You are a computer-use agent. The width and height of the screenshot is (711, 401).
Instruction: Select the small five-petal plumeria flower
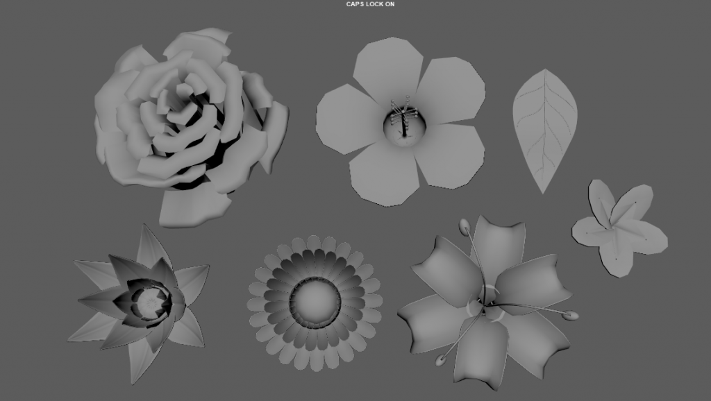[x=619, y=228]
